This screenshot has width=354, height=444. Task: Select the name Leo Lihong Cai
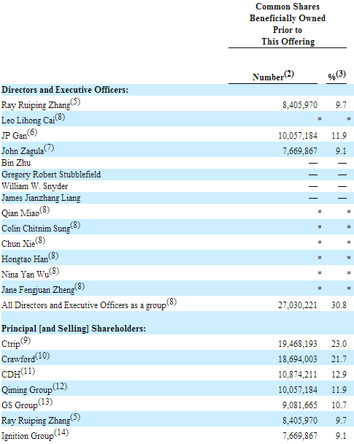point(28,120)
